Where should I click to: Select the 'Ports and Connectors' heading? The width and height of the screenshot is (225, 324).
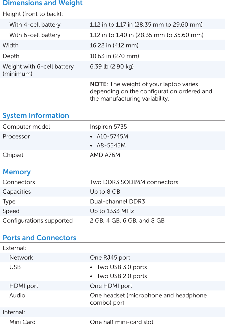pyautogui.click(x=40, y=238)
